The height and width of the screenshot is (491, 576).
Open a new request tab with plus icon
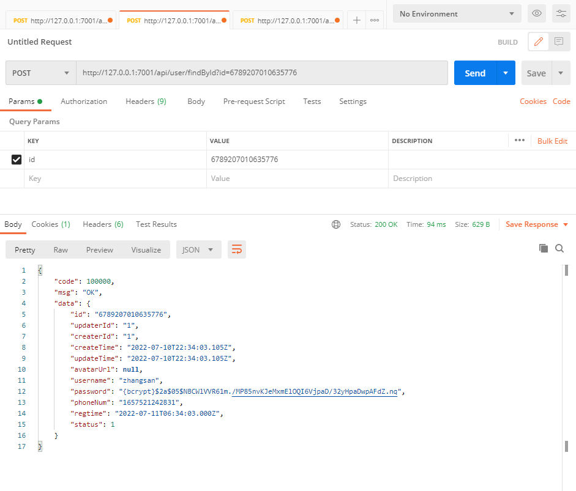[x=356, y=20]
